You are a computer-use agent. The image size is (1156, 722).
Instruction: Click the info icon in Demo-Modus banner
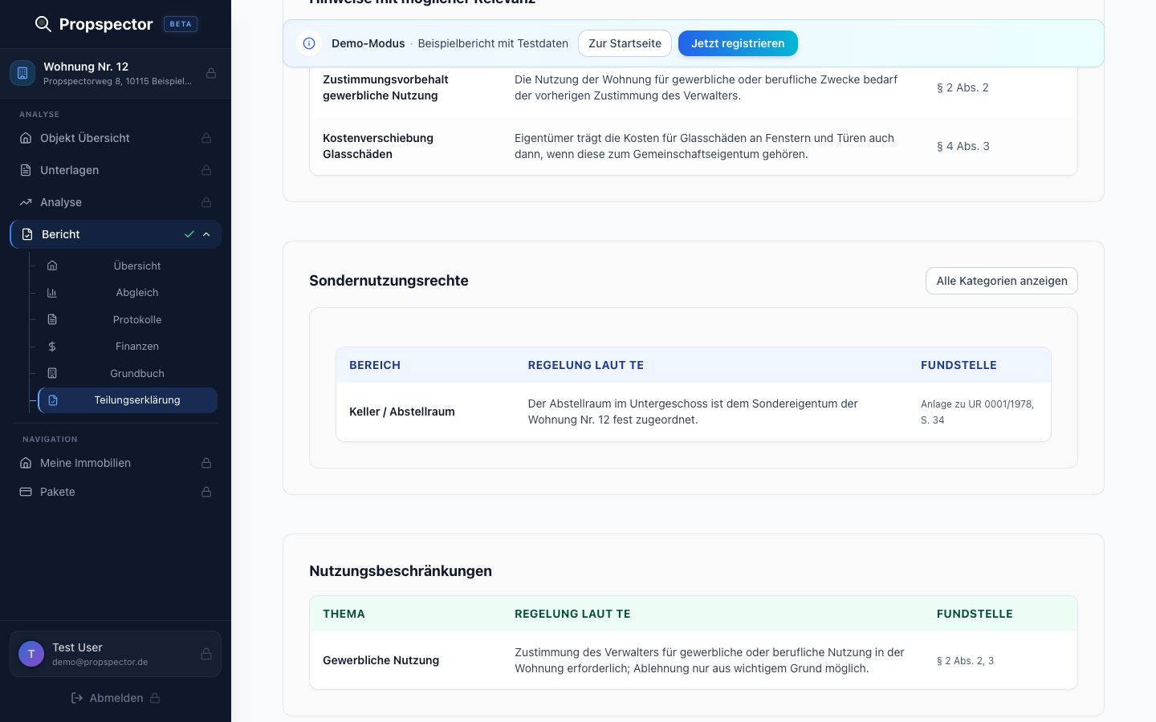[309, 43]
